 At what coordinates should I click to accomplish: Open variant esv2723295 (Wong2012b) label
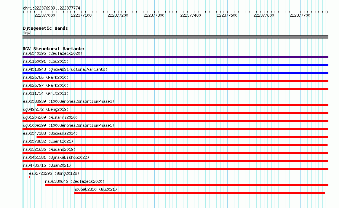click(54, 173)
